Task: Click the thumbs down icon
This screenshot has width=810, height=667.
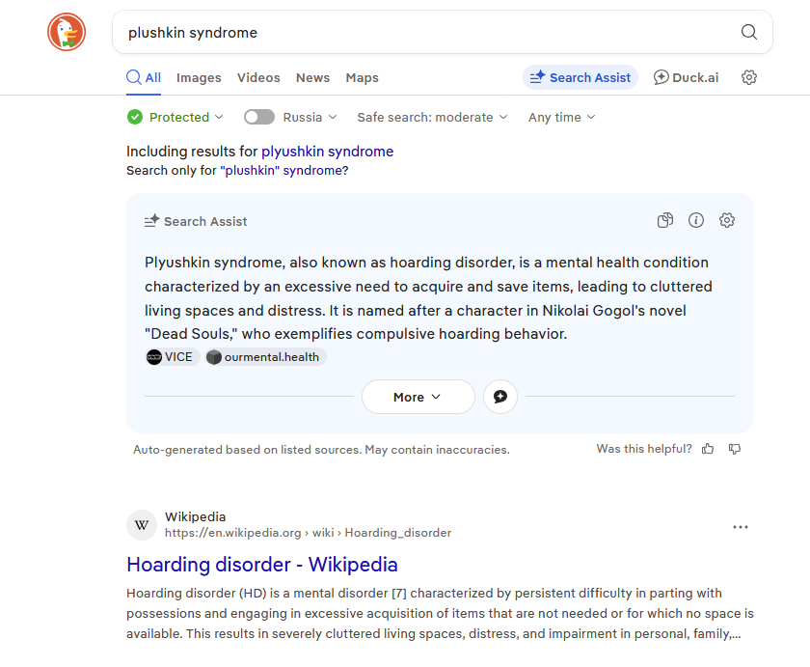Action: pyautogui.click(x=735, y=449)
